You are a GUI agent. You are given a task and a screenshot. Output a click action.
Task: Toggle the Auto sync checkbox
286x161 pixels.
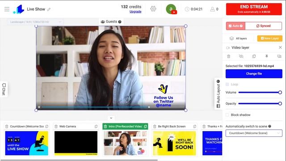point(230,26)
